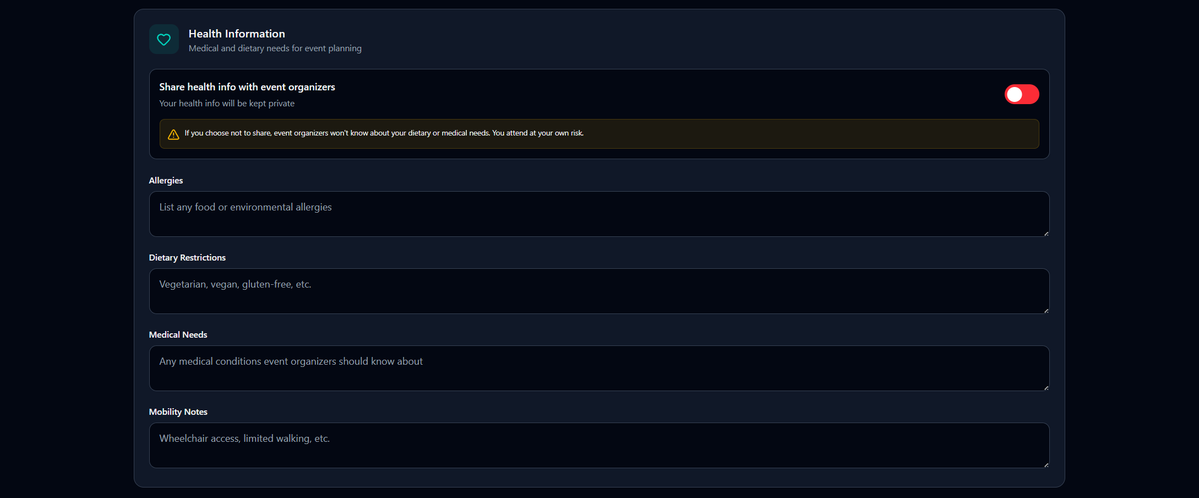The width and height of the screenshot is (1199, 498).
Task: Click the Allergies field label
Action: click(166, 181)
